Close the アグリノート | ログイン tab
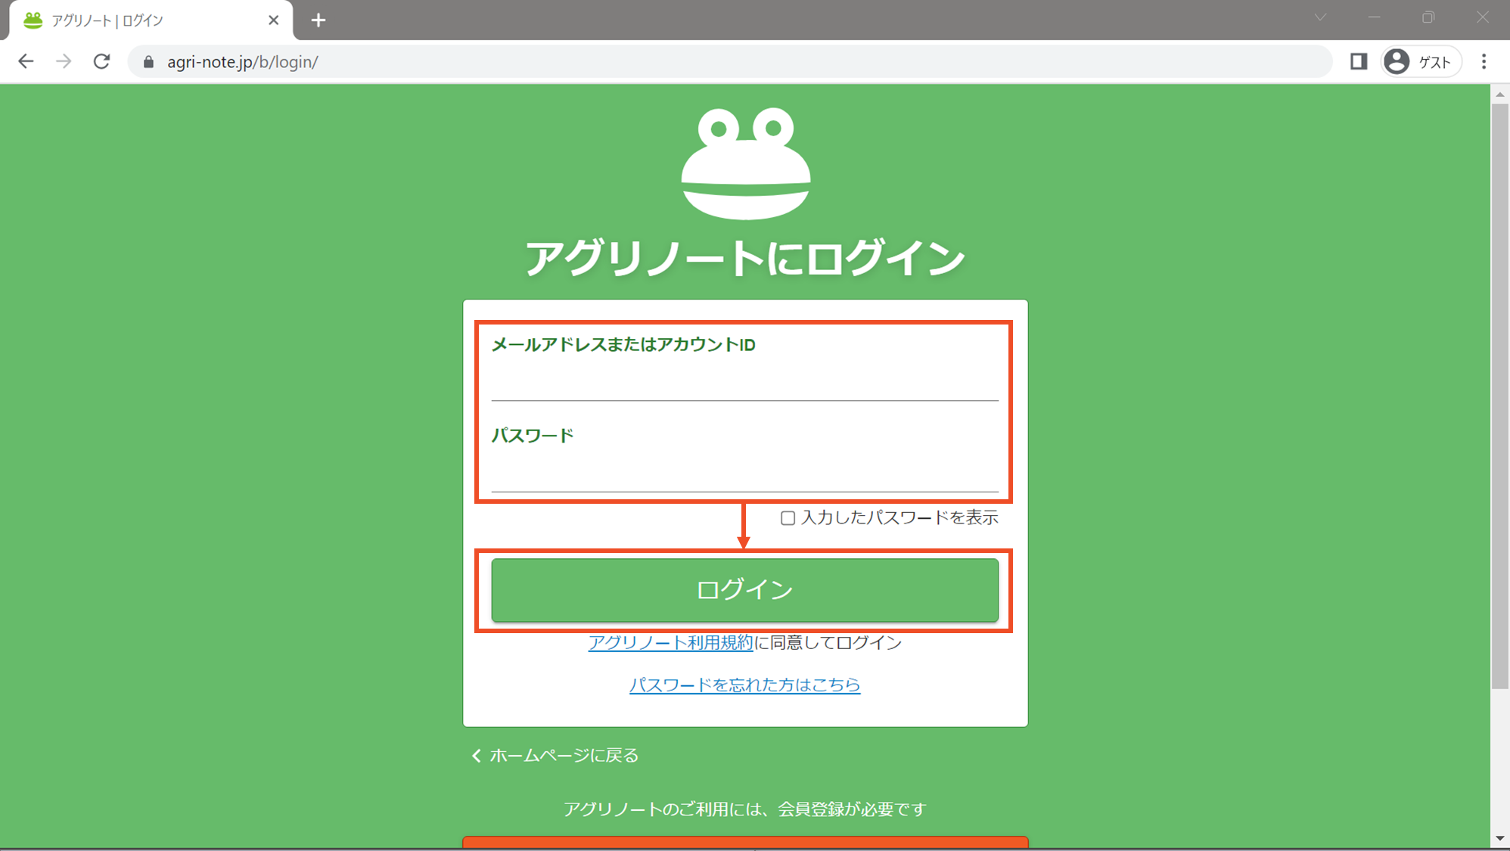This screenshot has width=1510, height=851. point(274,20)
